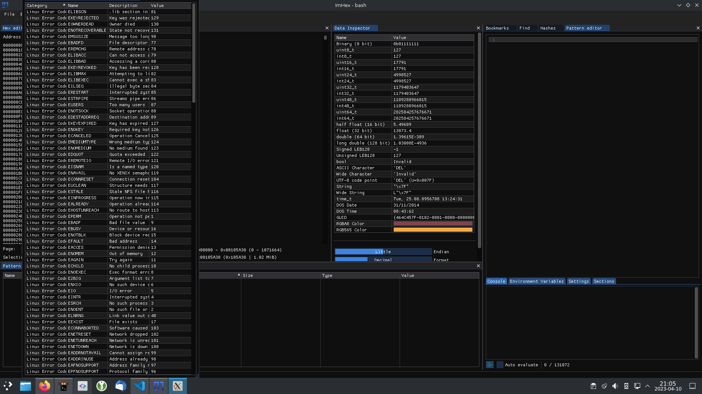Viewport: 702px width, 394px height.
Task: Open the Thunderbird mail icon
Action: [x=120, y=386]
